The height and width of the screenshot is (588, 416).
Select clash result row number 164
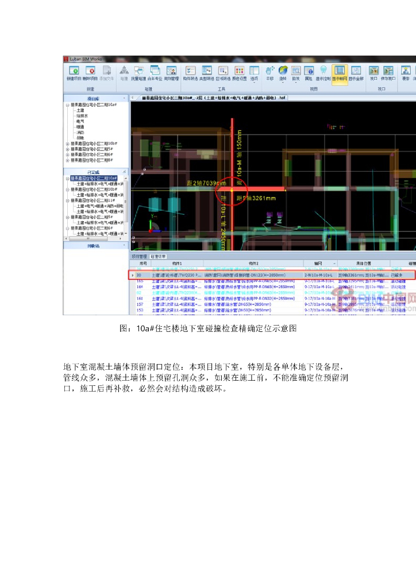[272, 287]
